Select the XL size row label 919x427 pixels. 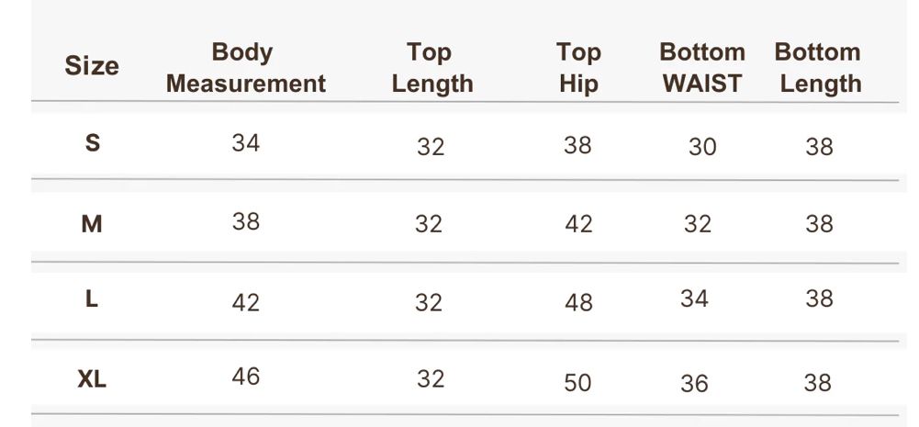click(92, 379)
